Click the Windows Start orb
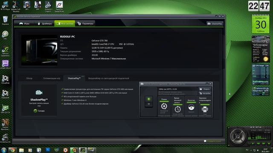This screenshot has height=153, width=273. click(3, 150)
